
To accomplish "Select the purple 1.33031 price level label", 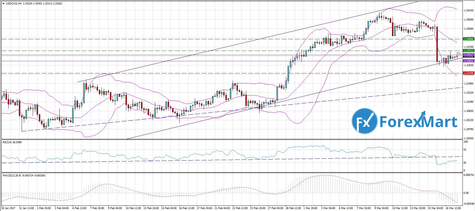I will [x=469, y=61].
